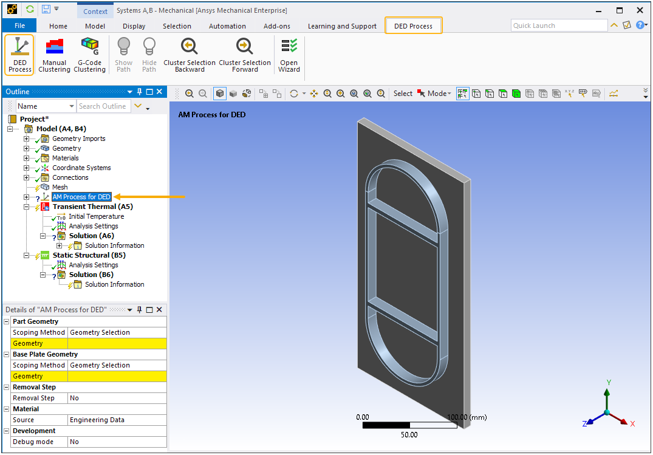Click the pan tool in viewport toolbar

[314, 94]
